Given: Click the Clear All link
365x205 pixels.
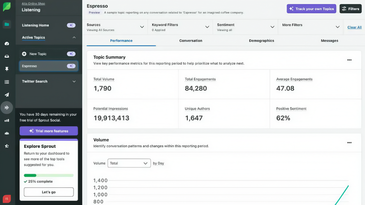Looking at the screenshot, I should click(354, 27).
